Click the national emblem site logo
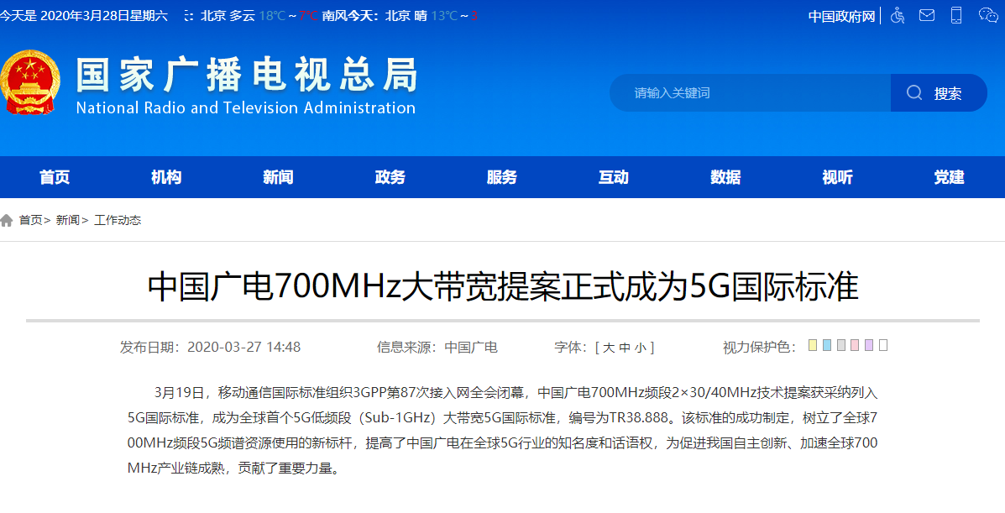 click(32, 81)
